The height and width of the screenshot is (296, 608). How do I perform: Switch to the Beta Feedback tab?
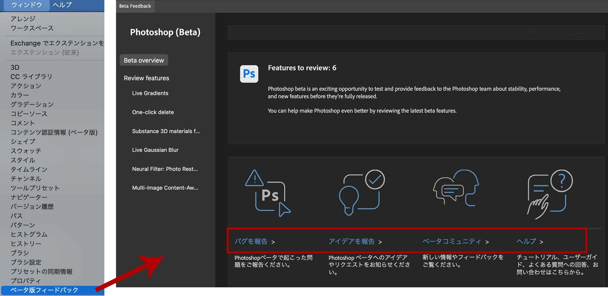(x=135, y=6)
